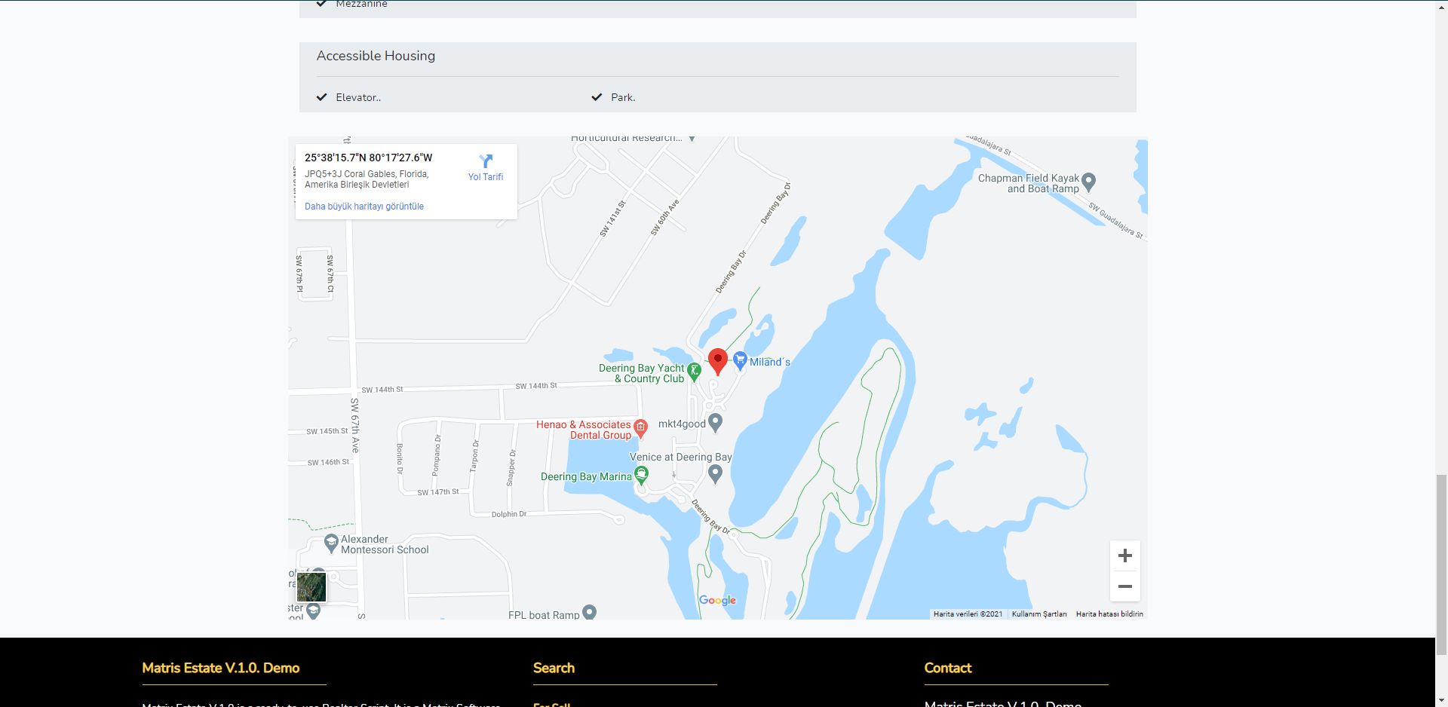Click the Horticultural Research marker icon

(692, 139)
